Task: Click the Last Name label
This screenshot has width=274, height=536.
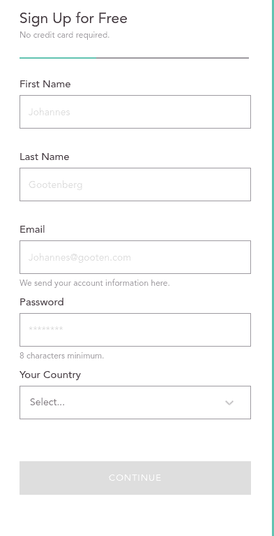Action: click(45, 157)
